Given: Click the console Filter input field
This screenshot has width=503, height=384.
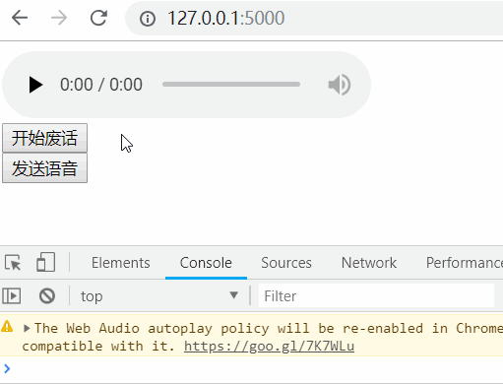Looking at the screenshot, I should [376, 295].
